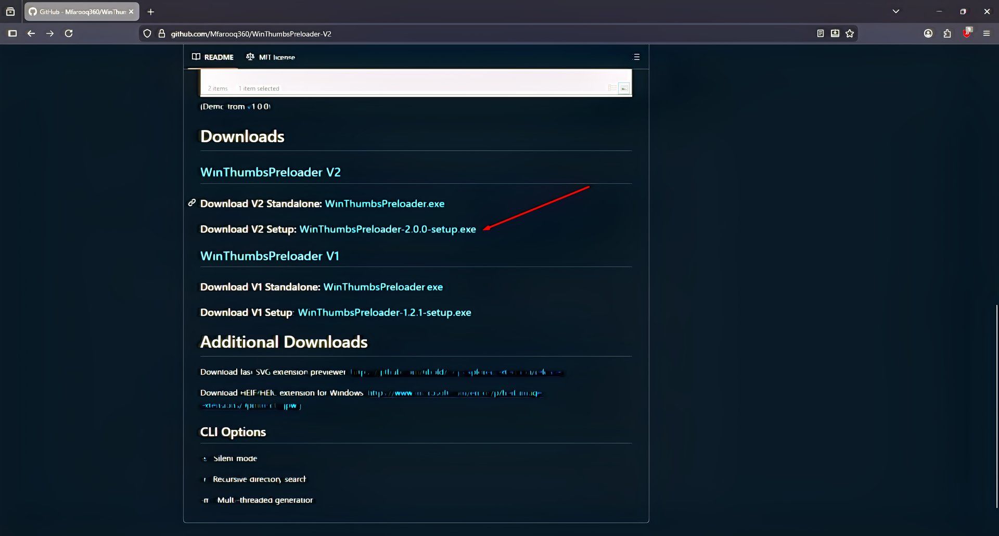
Task: Switch to the MIT license tab
Action: 271,57
